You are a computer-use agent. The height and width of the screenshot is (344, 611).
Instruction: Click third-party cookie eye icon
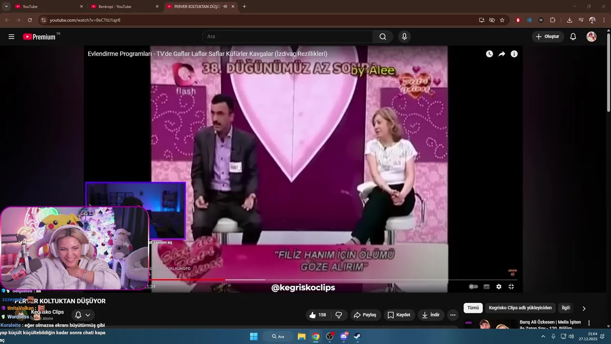(x=492, y=20)
